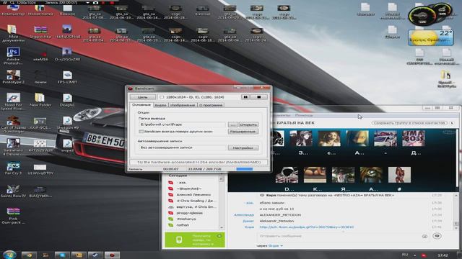Click the output folder path field in Bandicam
The width and height of the screenshot is (462, 259).
tap(182, 124)
